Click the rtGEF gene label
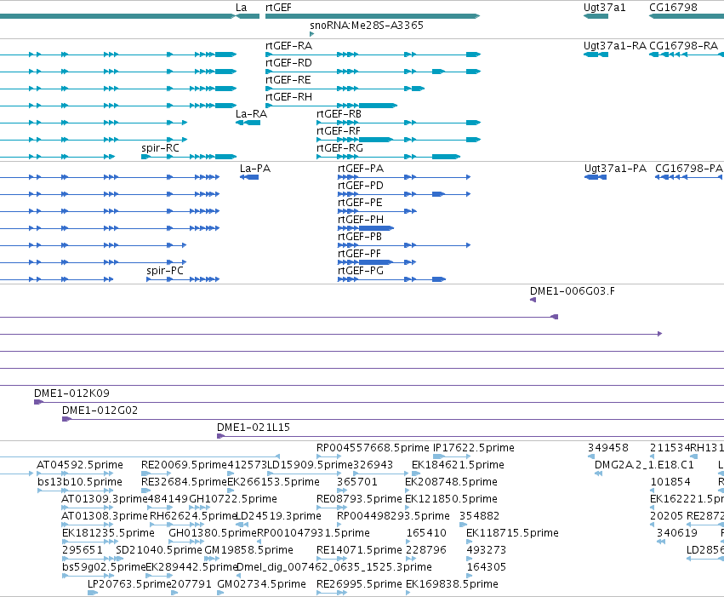The height and width of the screenshot is (597, 724). pyautogui.click(x=278, y=8)
